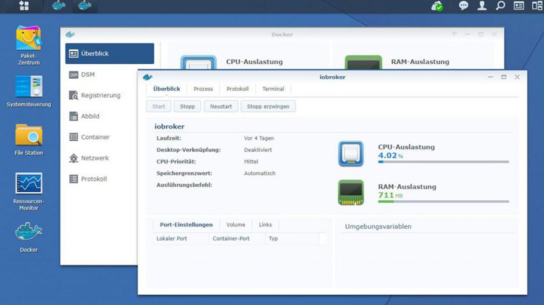Click the 'Mittel' CPU-Priorität value

pyautogui.click(x=251, y=161)
